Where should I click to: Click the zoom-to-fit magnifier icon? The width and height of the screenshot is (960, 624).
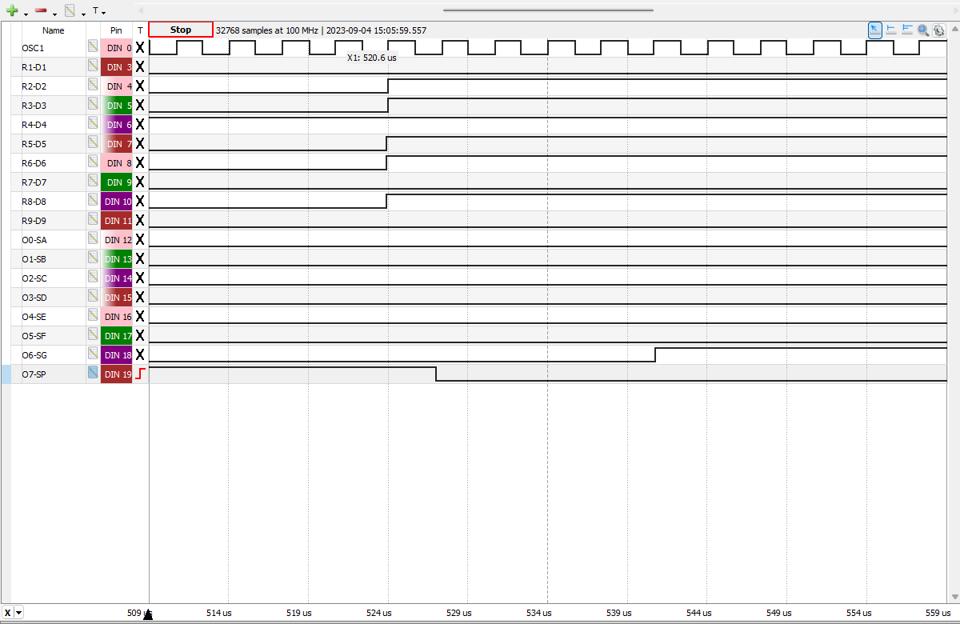click(x=923, y=30)
